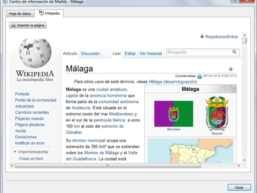Click the Marble window title bar icon
The image size is (257, 193).
5,2
